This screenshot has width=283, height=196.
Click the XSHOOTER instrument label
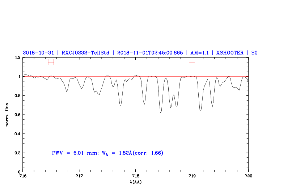point(229,52)
